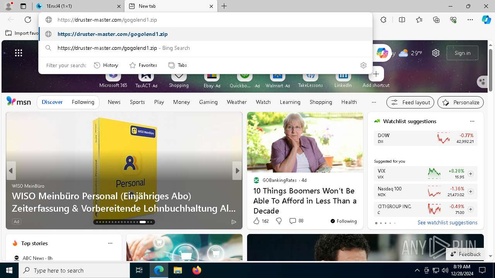This screenshot has height=278, width=495.
Task: Add VIX to watchlist
Action: [471, 174]
